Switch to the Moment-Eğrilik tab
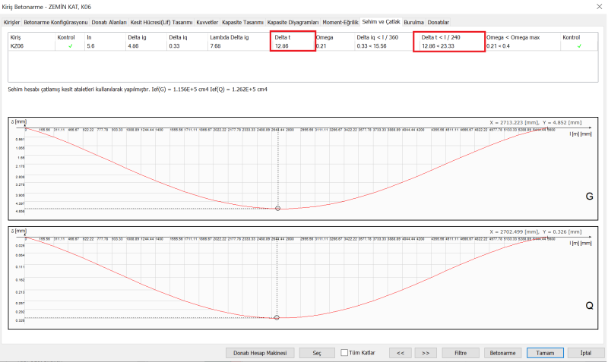The image size is (608, 362). pos(340,22)
